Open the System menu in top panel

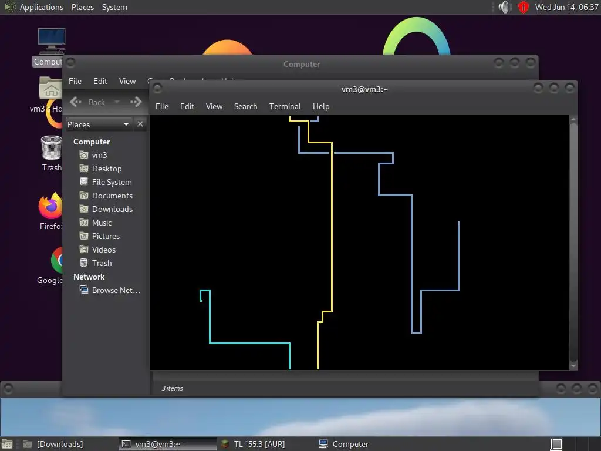point(114,7)
